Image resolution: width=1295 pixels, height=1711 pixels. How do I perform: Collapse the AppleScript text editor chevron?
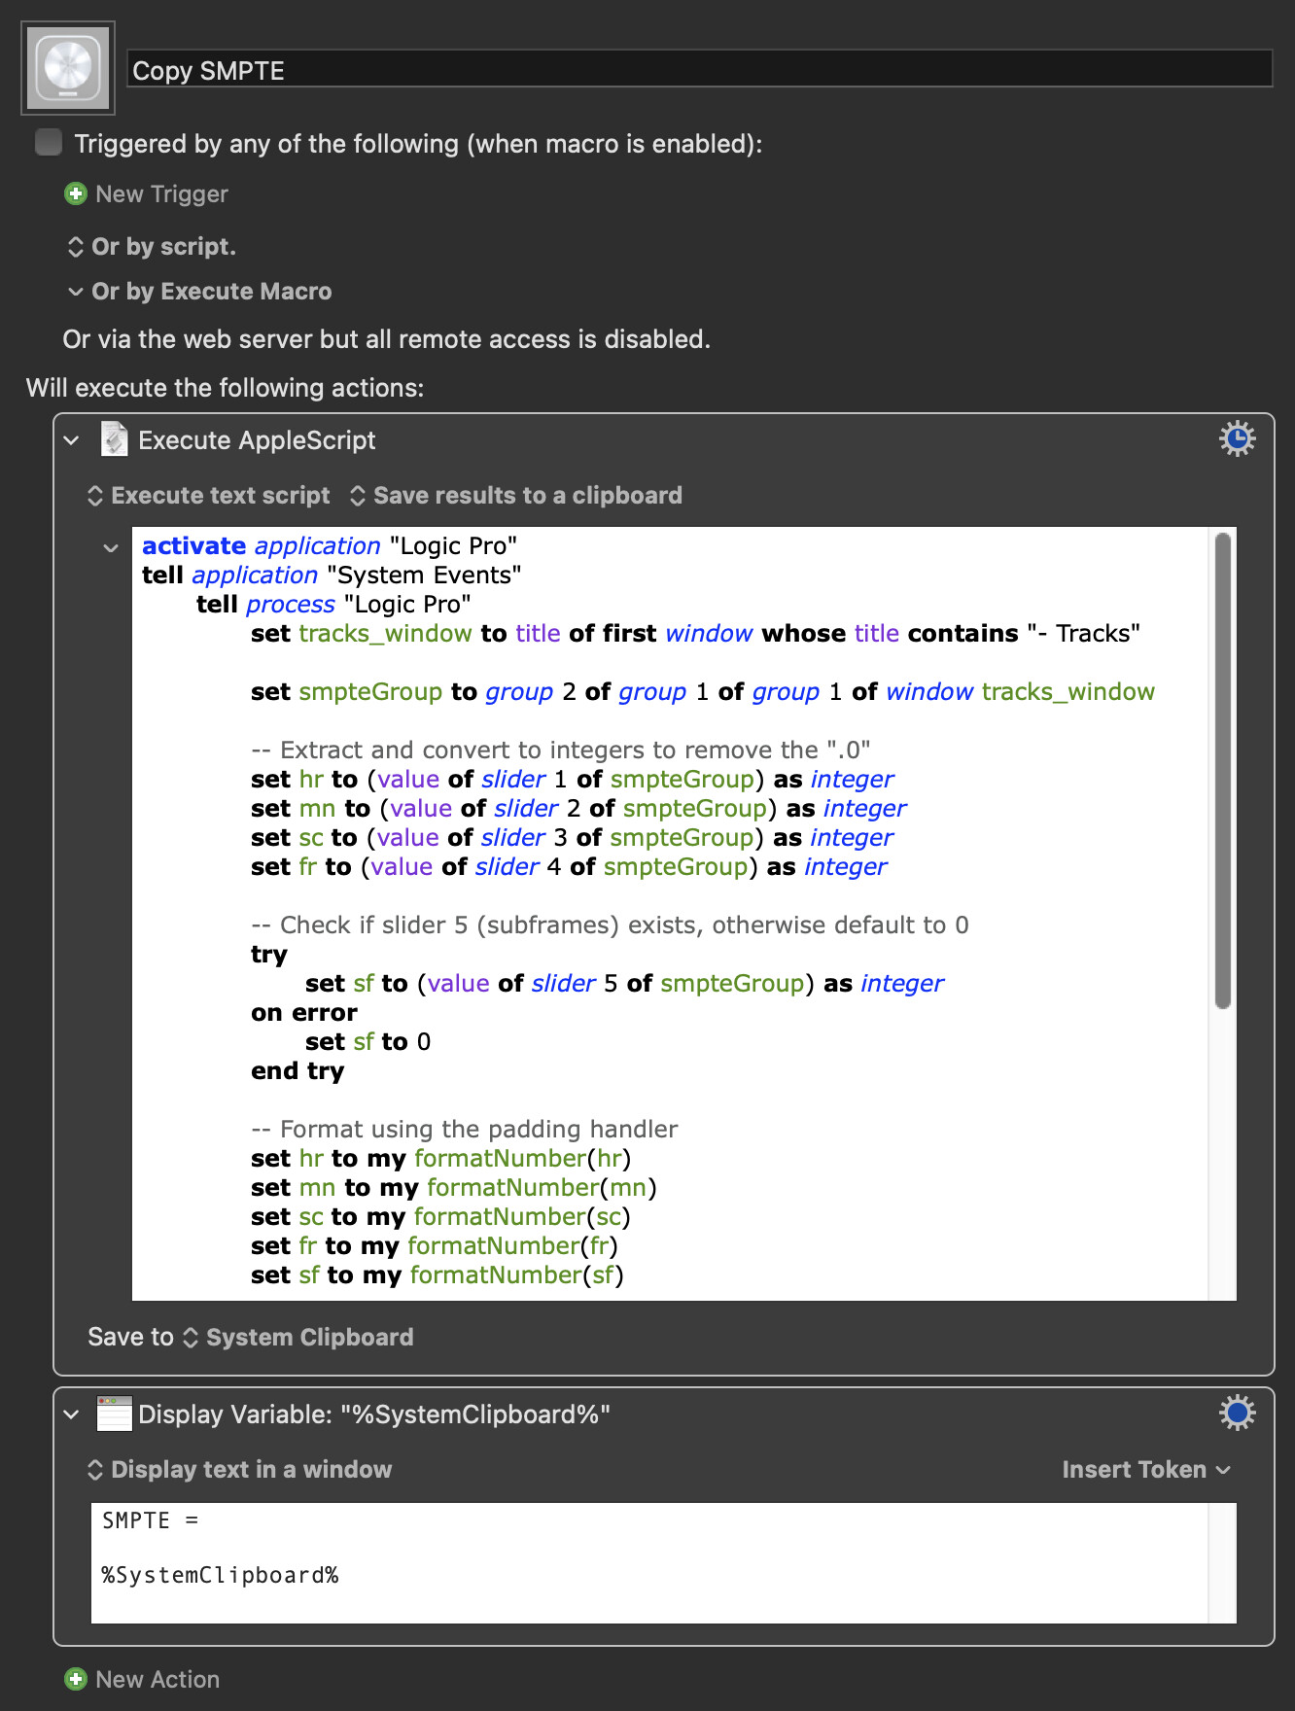111,548
